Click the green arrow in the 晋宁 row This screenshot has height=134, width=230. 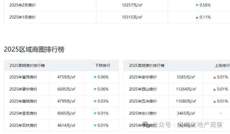coord(95,89)
